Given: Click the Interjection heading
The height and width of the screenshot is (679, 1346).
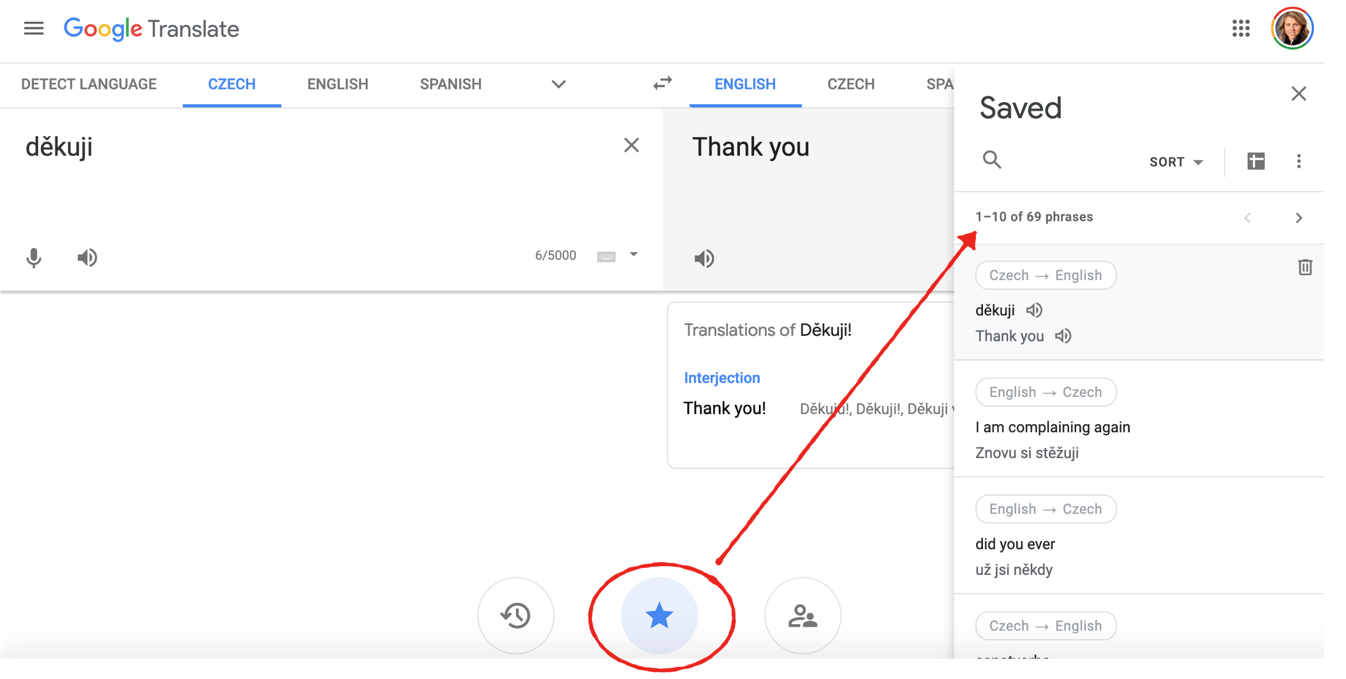Looking at the screenshot, I should coord(721,378).
